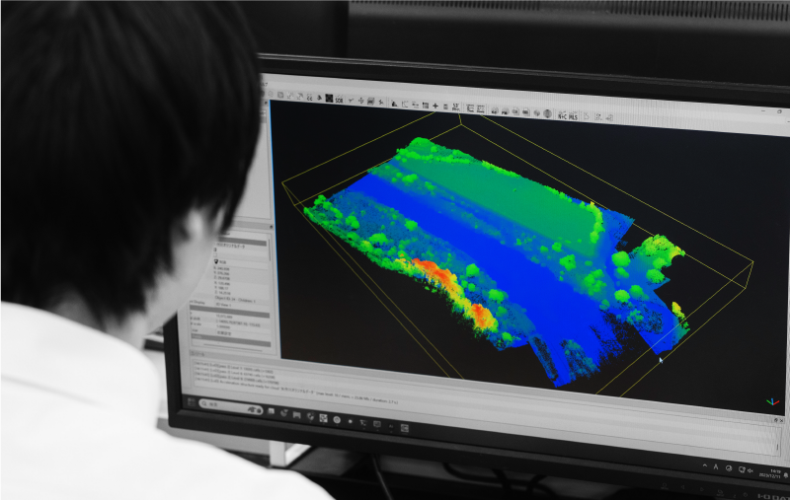Click the point cloud icon in properties panel

point(216,261)
